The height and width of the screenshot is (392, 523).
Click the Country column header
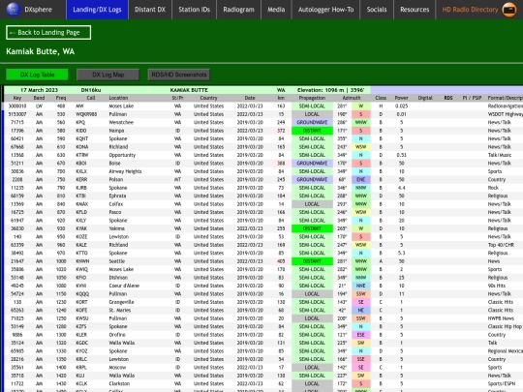click(208, 98)
